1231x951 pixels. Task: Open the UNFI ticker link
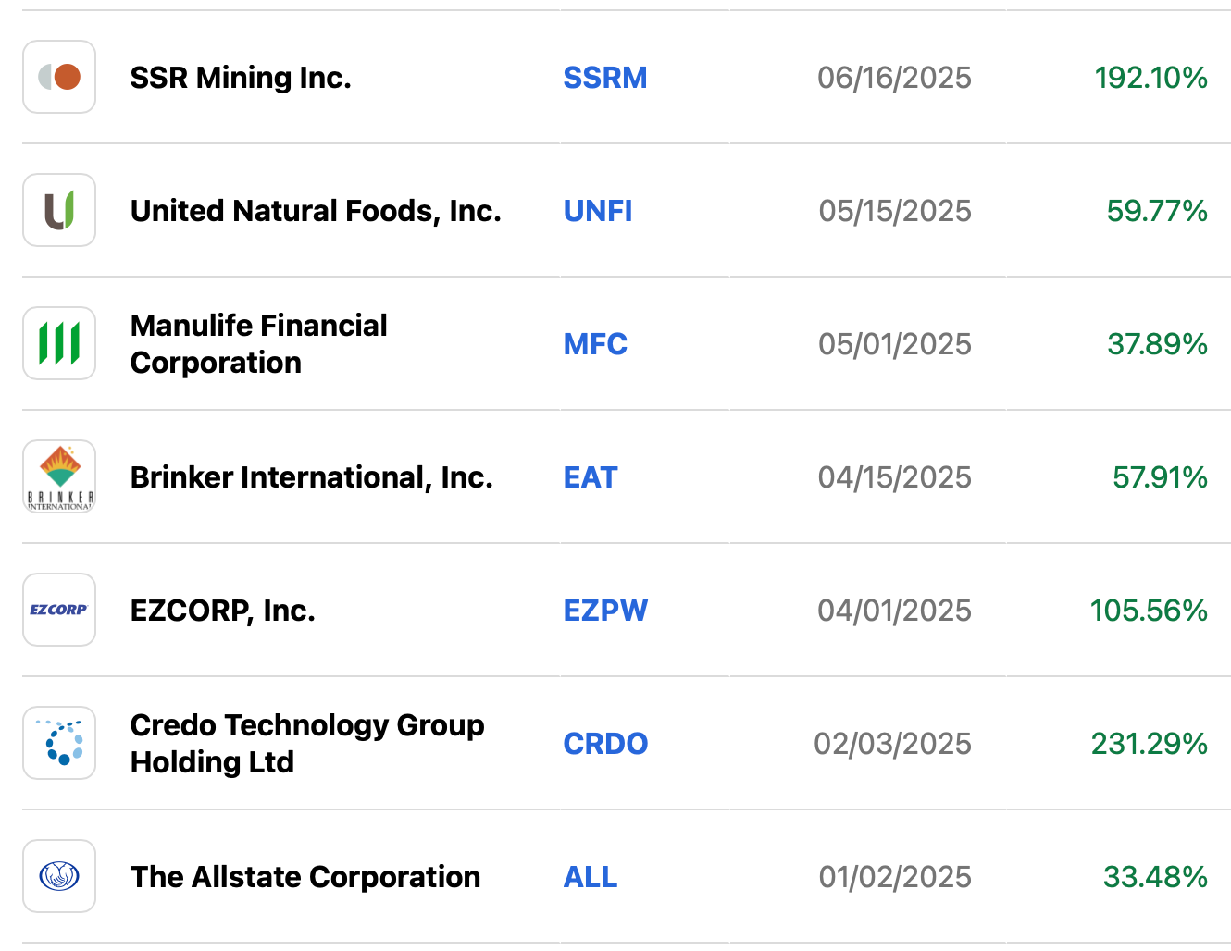pos(598,211)
